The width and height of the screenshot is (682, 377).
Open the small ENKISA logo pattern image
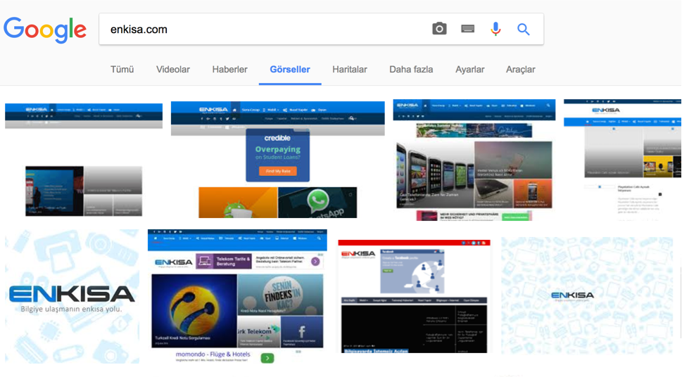tap(587, 295)
